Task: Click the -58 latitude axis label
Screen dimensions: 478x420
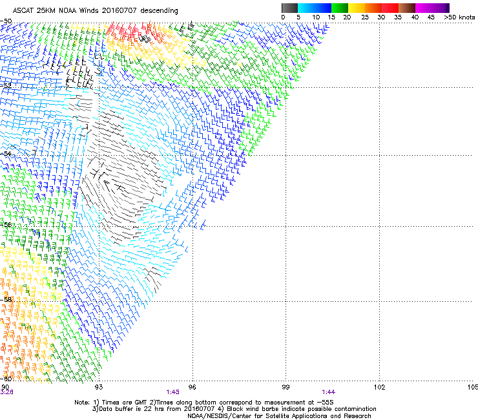Action: pos(6,299)
